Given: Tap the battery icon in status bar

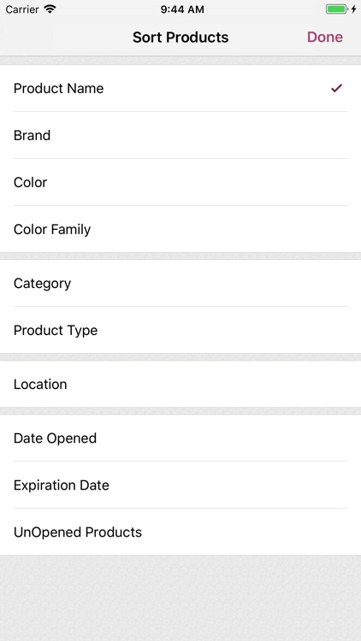Looking at the screenshot, I should pos(337,9).
